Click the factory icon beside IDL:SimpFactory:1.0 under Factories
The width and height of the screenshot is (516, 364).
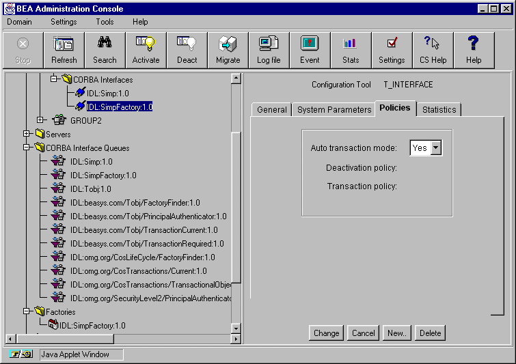[53, 324]
